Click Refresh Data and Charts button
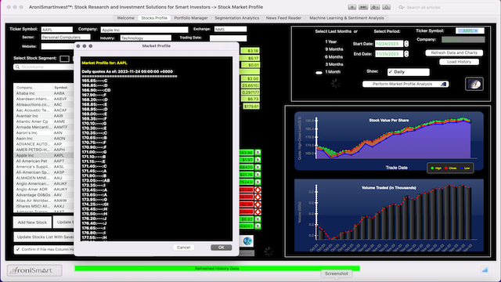Screen dimensions: 501x282 click(x=454, y=52)
